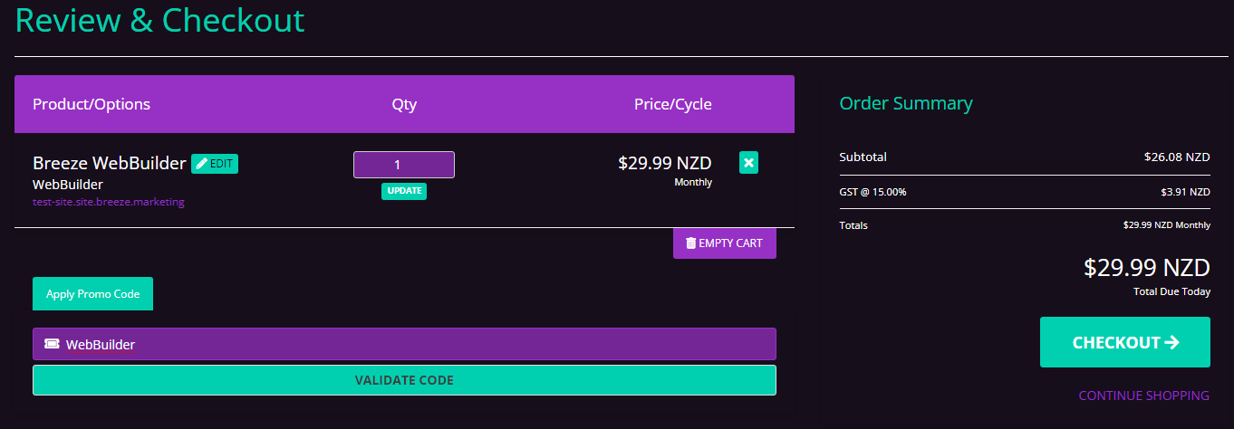Click the Review & Checkout page title
The height and width of the screenshot is (429, 1234).
pyautogui.click(x=160, y=20)
